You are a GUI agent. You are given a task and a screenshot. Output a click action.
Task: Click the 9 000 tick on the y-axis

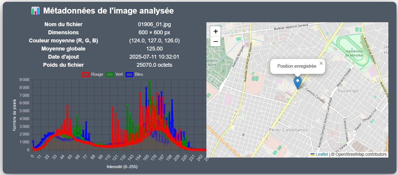point(24,80)
